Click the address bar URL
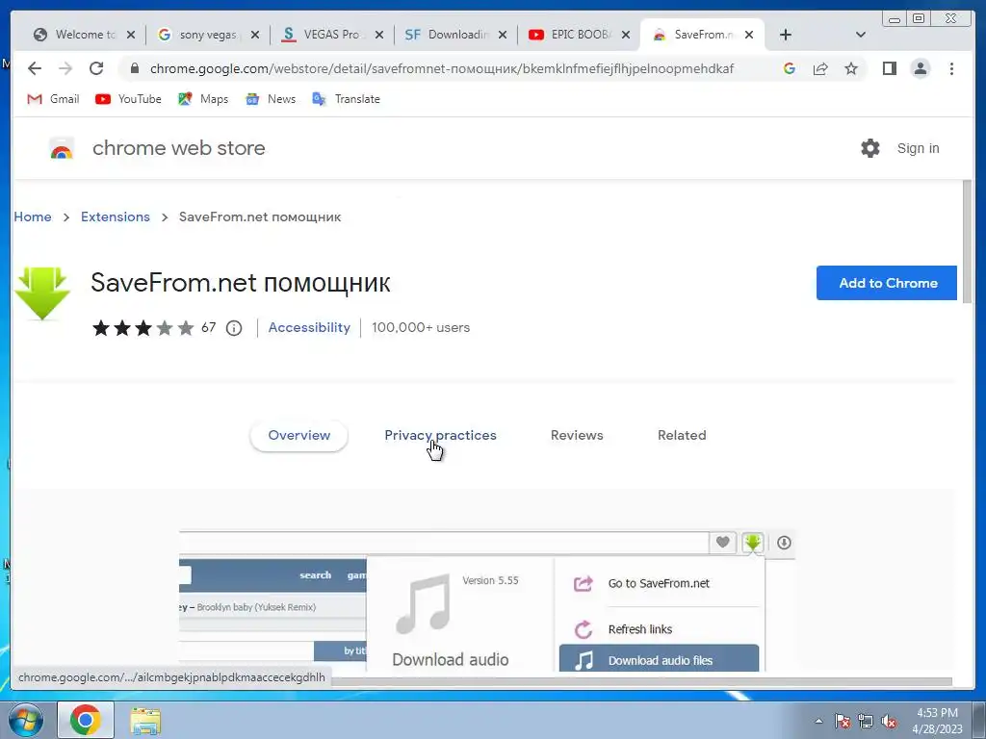 click(441, 68)
